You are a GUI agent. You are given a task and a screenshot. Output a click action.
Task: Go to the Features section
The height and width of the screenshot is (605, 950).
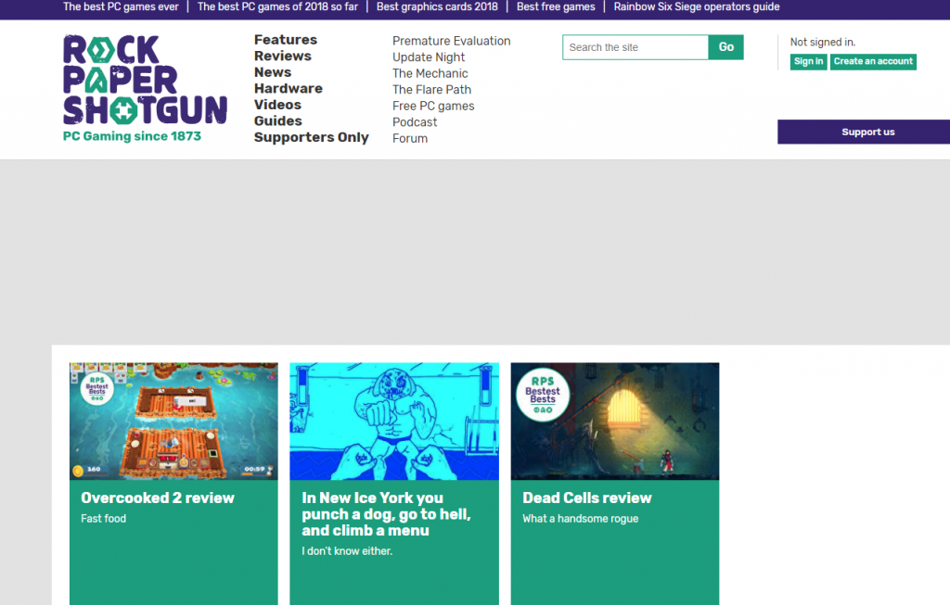point(286,39)
